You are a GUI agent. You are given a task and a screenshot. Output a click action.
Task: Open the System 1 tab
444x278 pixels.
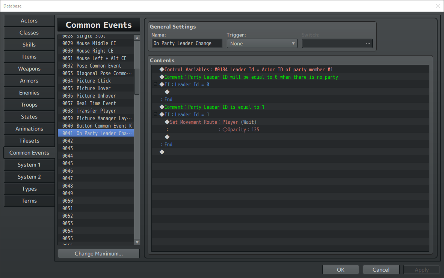pyautogui.click(x=29, y=165)
